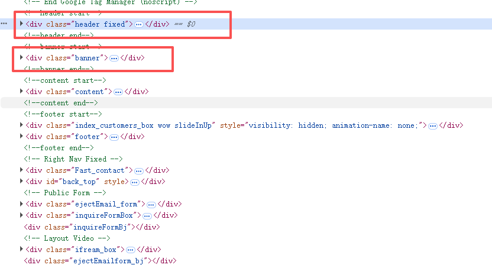Expand the index_customers_box div arrow

click(x=22, y=125)
